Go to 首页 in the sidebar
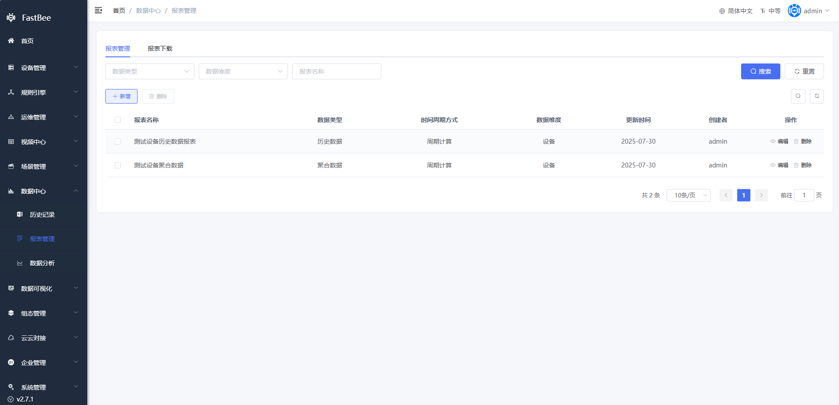Image resolution: width=839 pixels, height=405 pixels. point(27,41)
